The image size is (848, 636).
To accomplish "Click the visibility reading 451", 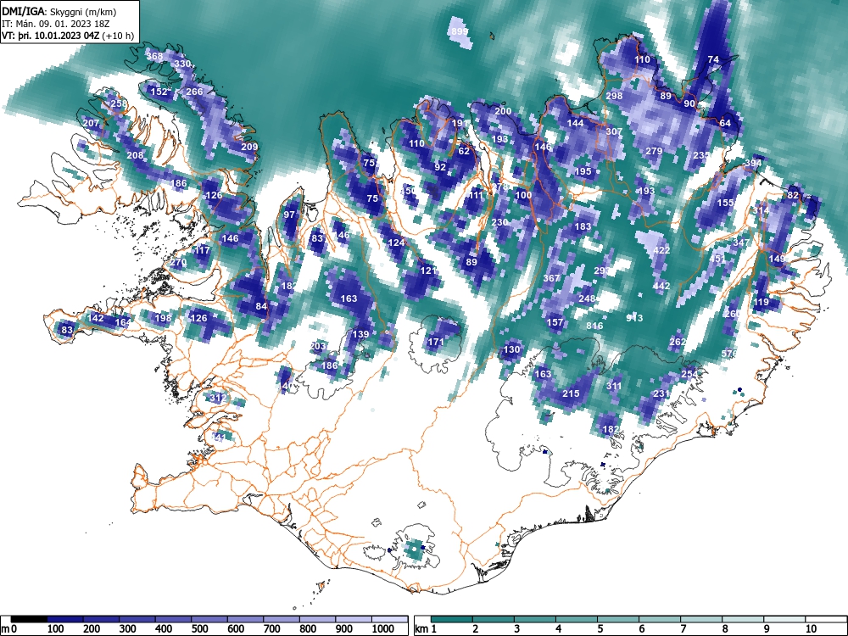I will pyautogui.click(x=717, y=259).
